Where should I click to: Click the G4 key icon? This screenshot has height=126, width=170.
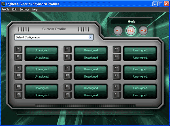coord(18,57)
